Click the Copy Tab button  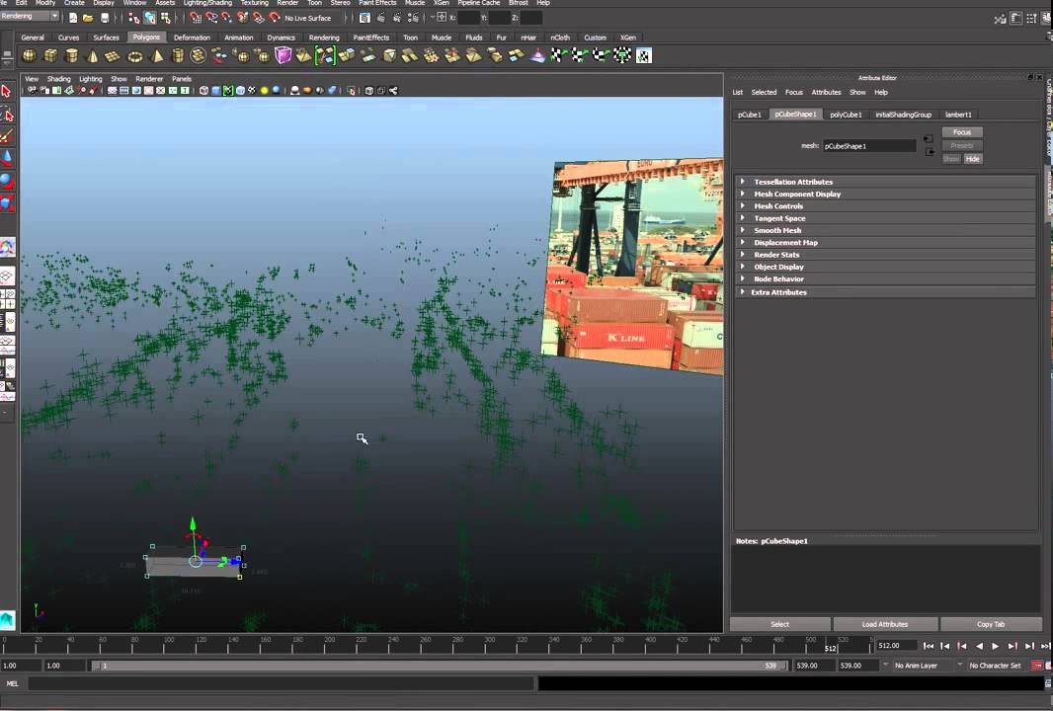[991, 624]
